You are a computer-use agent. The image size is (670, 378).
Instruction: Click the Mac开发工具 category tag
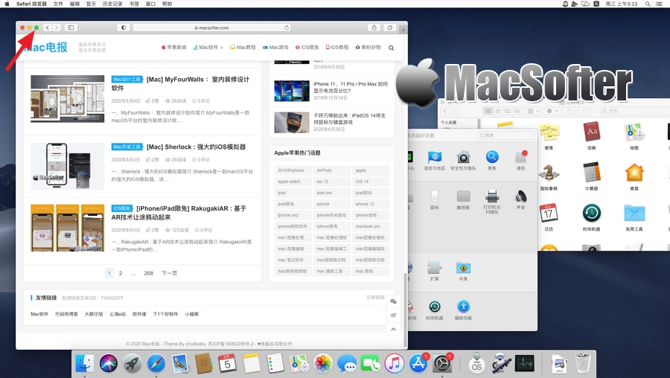coord(127,147)
